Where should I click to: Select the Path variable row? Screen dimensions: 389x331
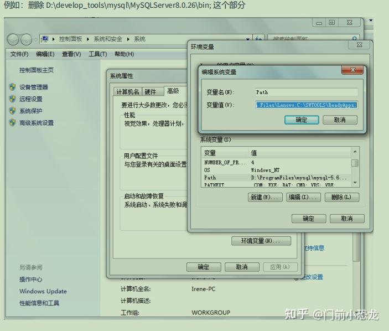click(276, 178)
